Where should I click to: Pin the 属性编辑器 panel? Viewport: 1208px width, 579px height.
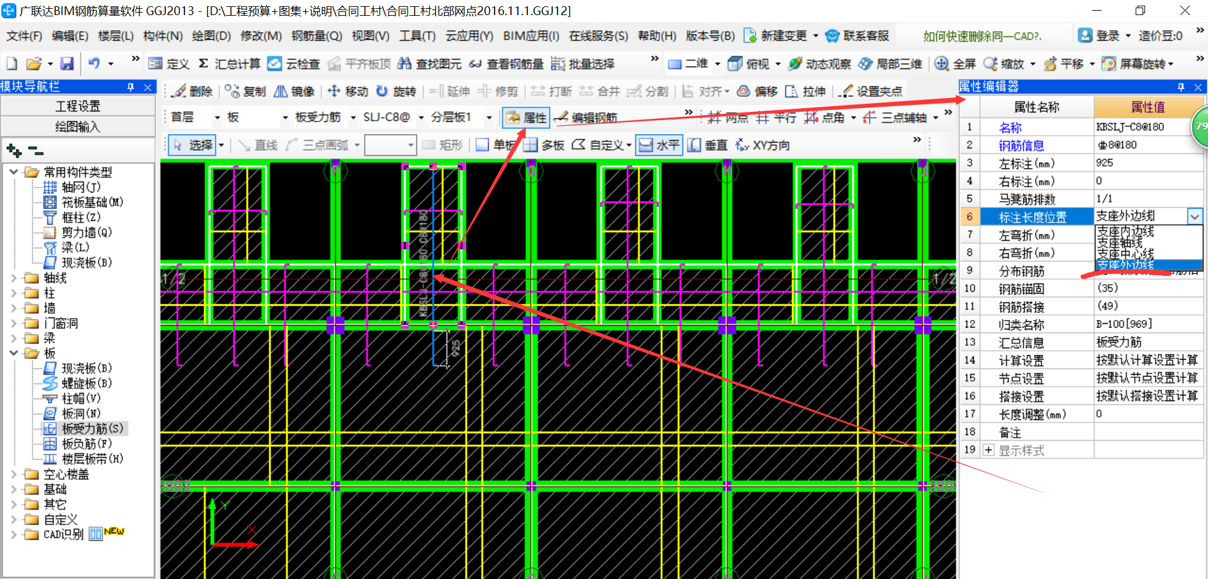tap(1181, 87)
